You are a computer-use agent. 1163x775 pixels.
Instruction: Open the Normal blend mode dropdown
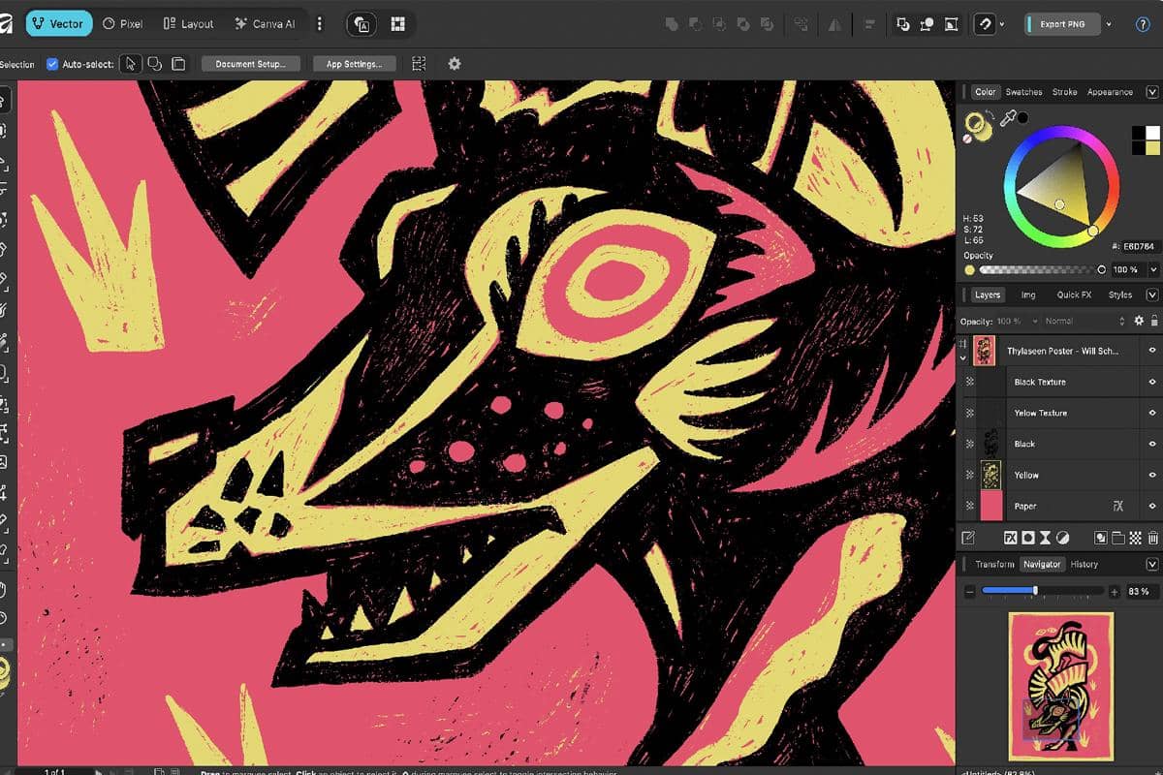pyautogui.click(x=1084, y=321)
